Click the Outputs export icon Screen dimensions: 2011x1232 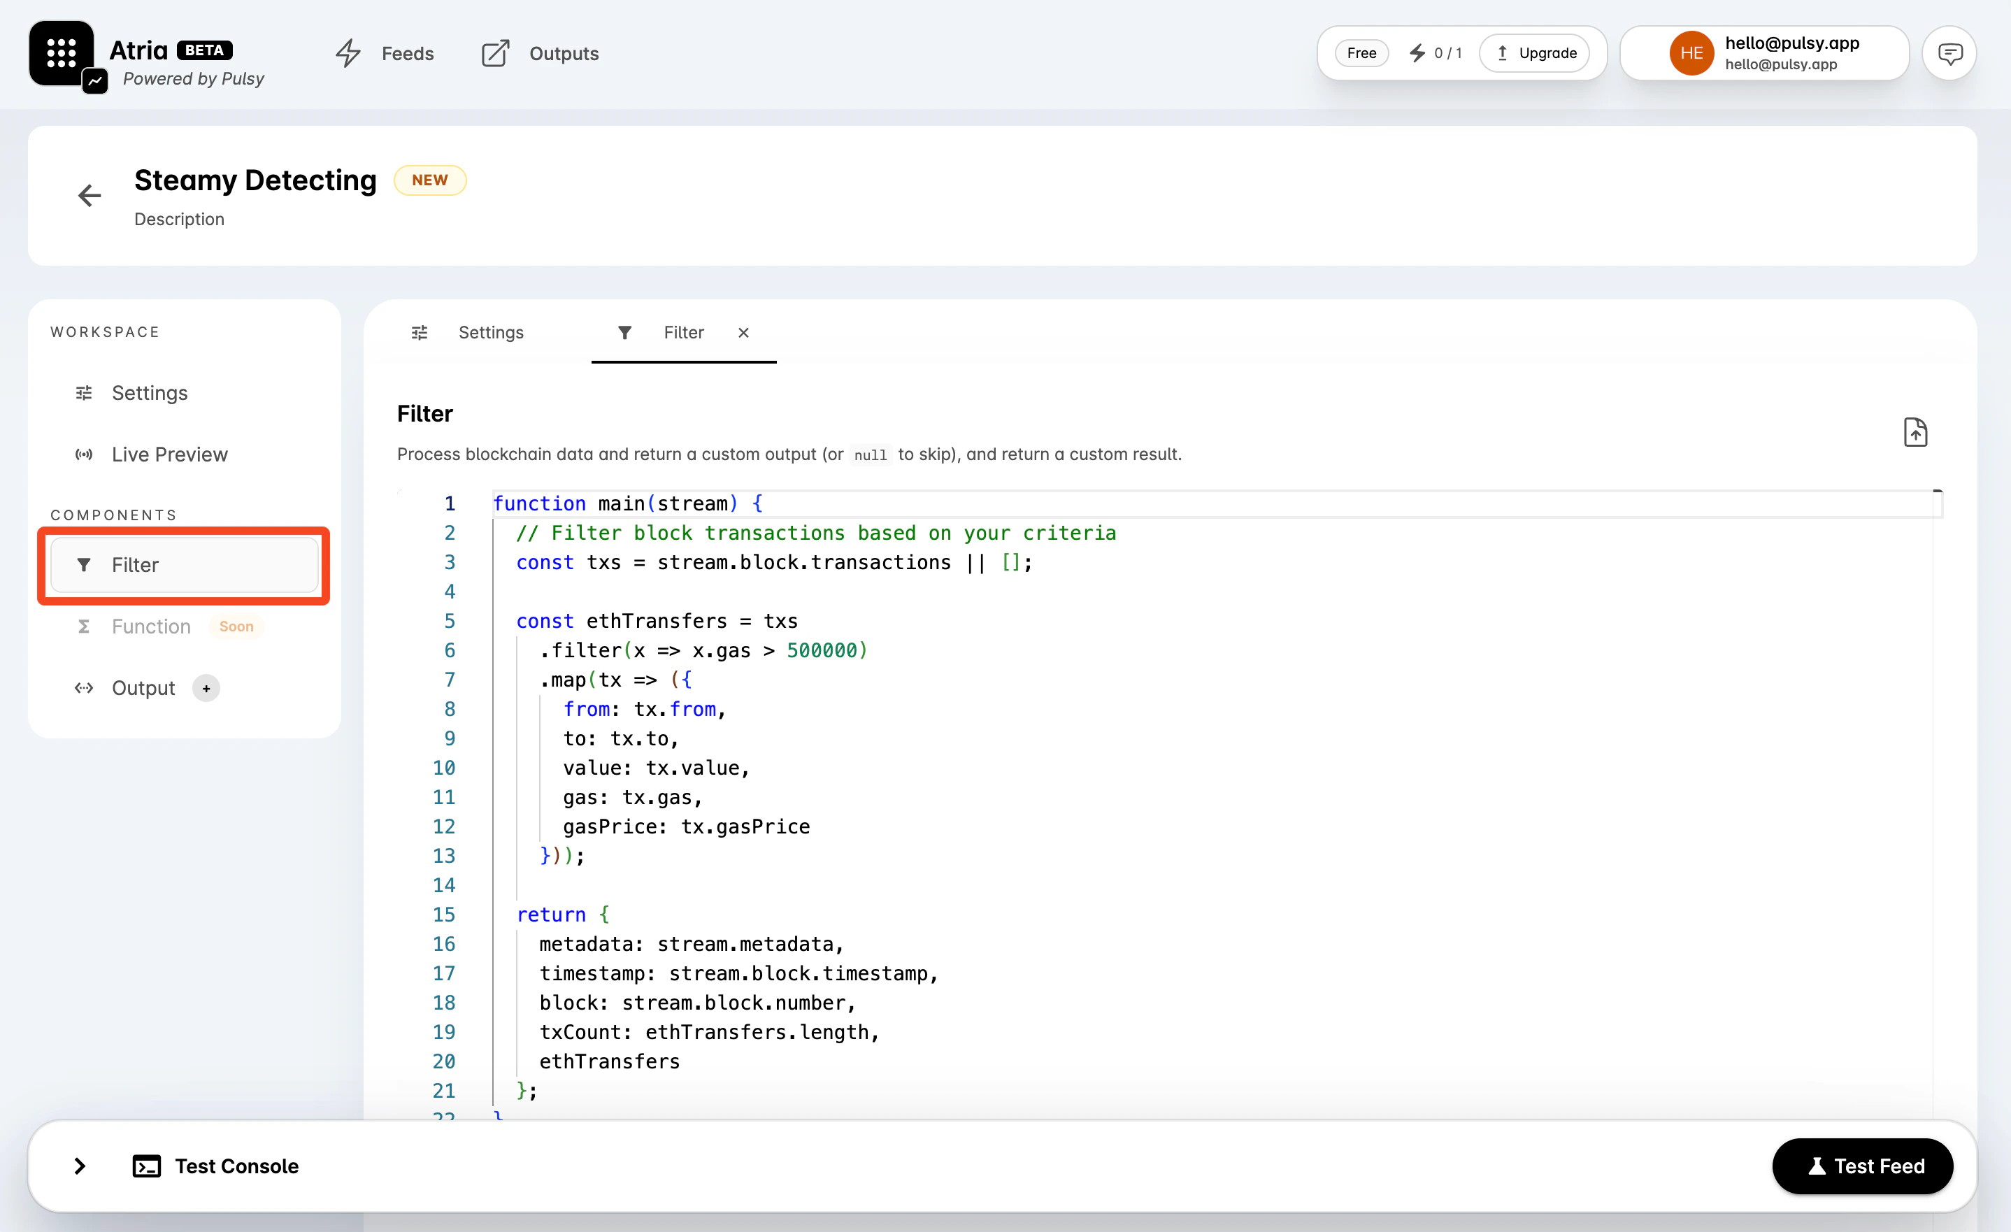495,54
